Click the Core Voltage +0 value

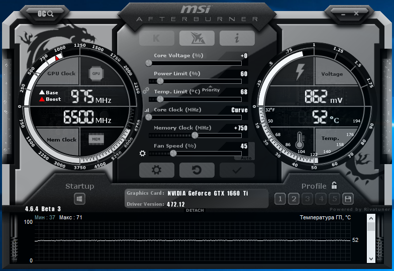tap(244, 56)
